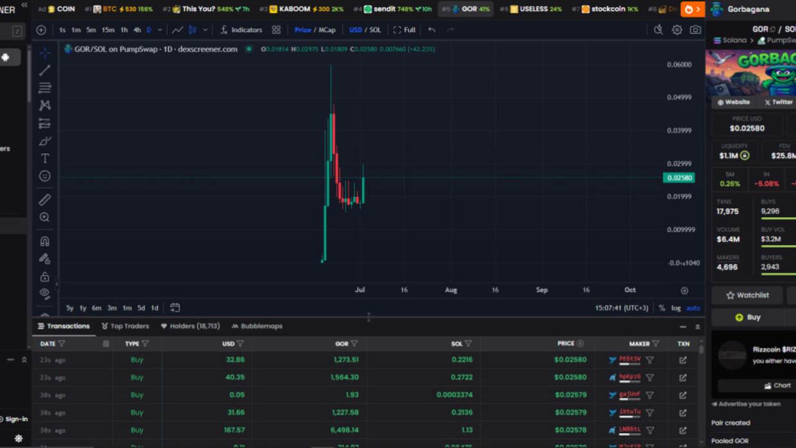Toggle auto scale on price axis

(x=693, y=308)
